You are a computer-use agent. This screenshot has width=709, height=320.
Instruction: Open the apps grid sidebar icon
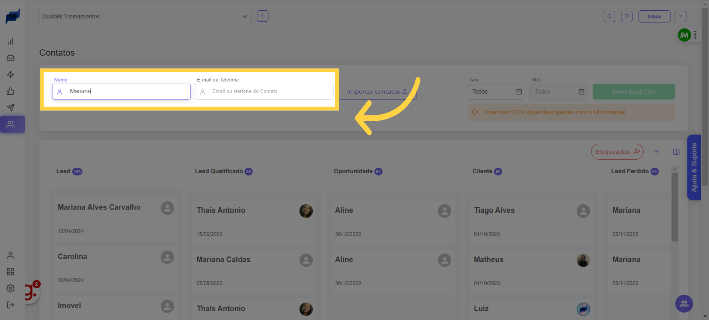(10, 272)
